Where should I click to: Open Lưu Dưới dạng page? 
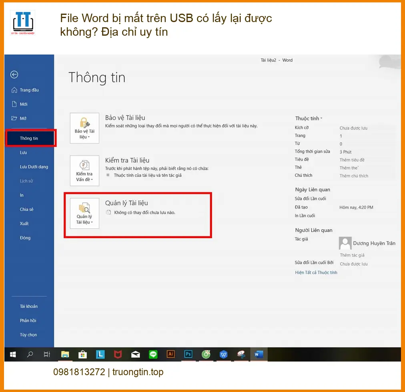[x=34, y=167]
